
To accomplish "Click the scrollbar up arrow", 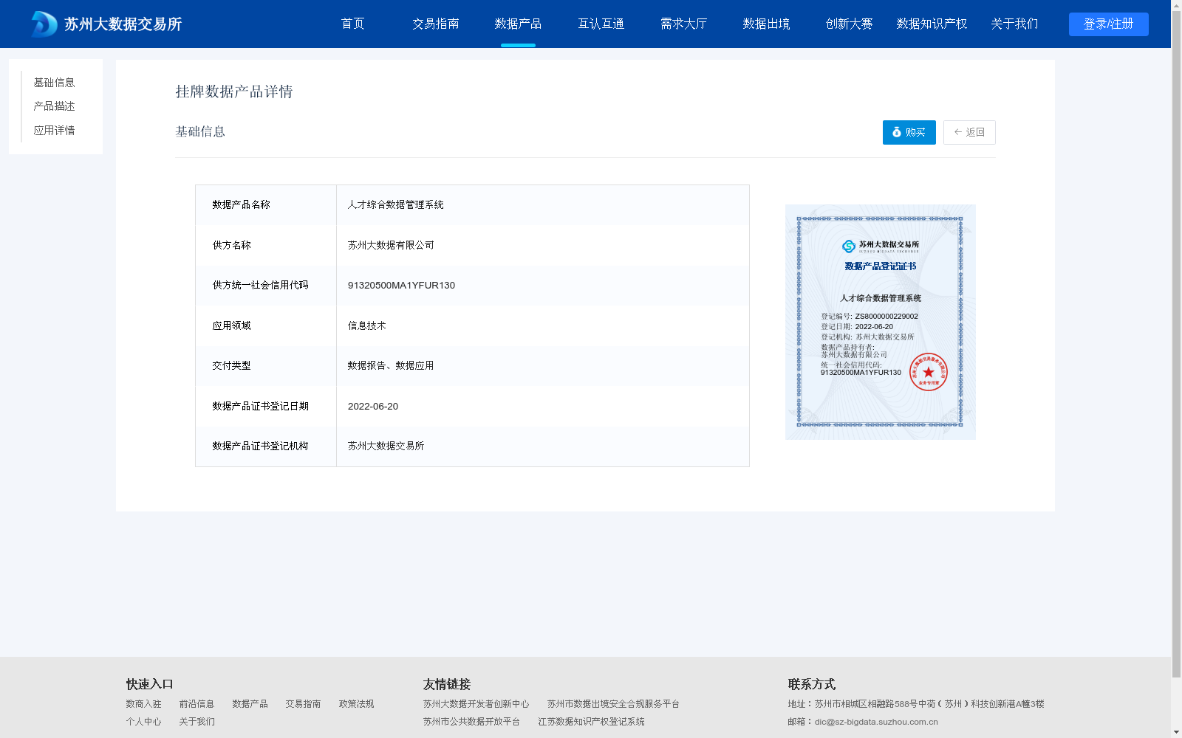I will [x=1176, y=5].
